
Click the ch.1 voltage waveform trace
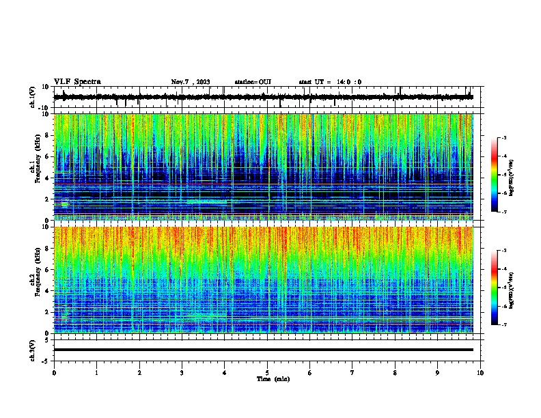click(264, 97)
